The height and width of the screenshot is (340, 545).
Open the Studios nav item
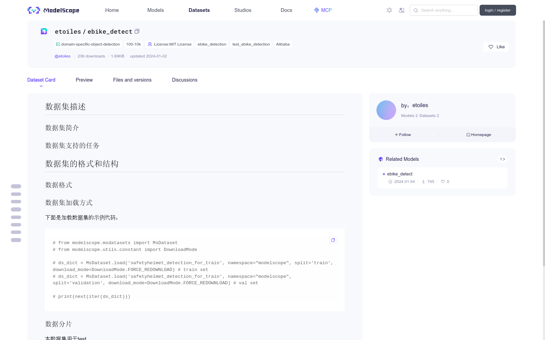243,10
